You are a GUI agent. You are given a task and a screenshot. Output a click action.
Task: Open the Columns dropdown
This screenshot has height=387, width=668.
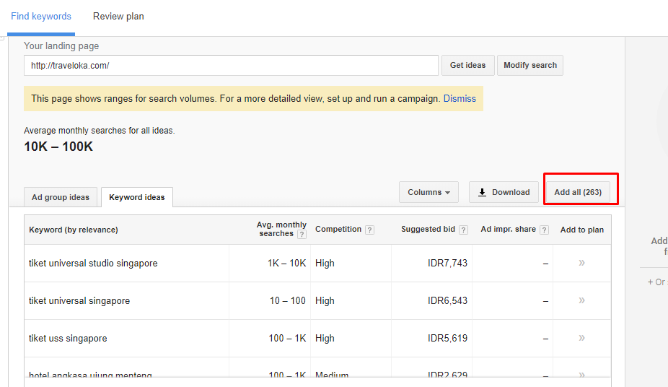pyautogui.click(x=429, y=192)
